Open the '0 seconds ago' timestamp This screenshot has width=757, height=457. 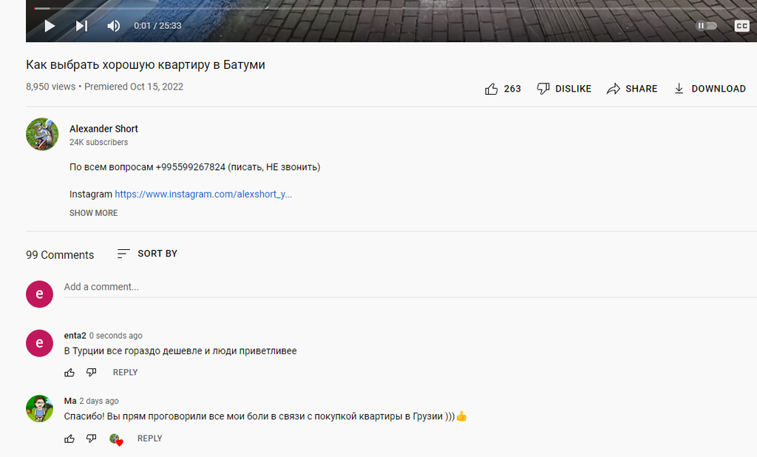point(116,335)
